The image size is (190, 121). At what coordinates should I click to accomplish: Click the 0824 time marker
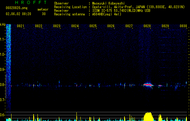75,26
